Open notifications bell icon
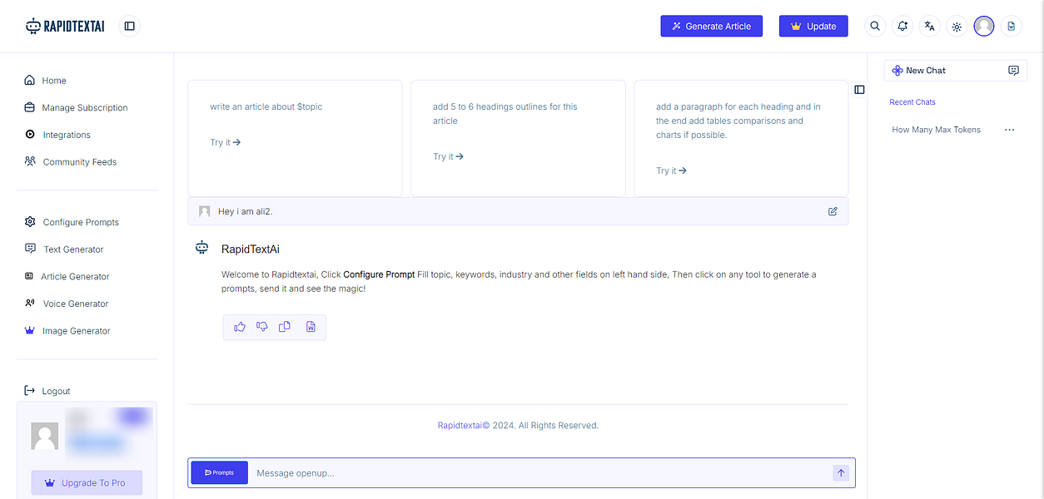 (902, 26)
